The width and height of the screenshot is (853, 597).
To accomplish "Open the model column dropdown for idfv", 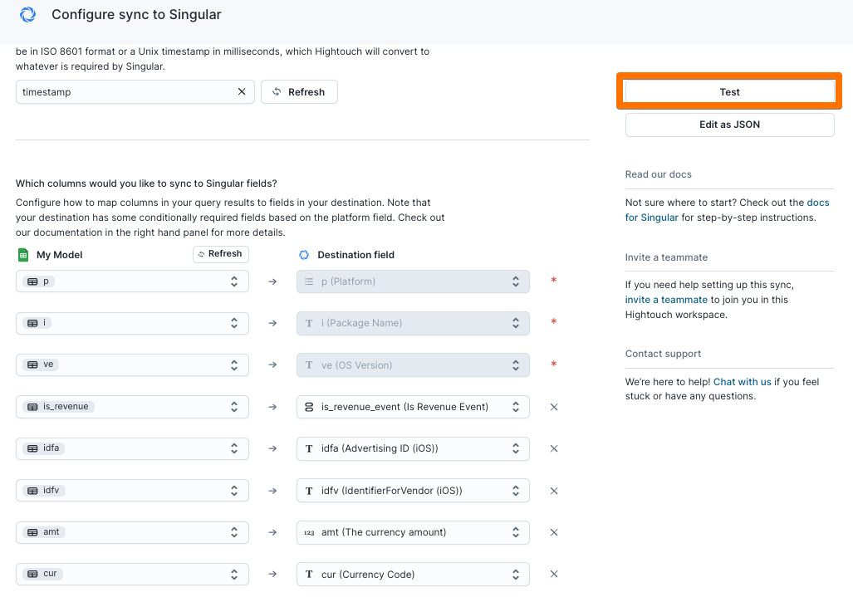I will (x=132, y=491).
